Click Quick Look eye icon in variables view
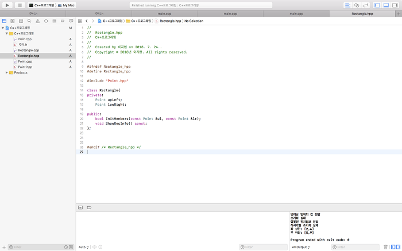The height and width of the screenshot is (251, 402). [94, 247]
